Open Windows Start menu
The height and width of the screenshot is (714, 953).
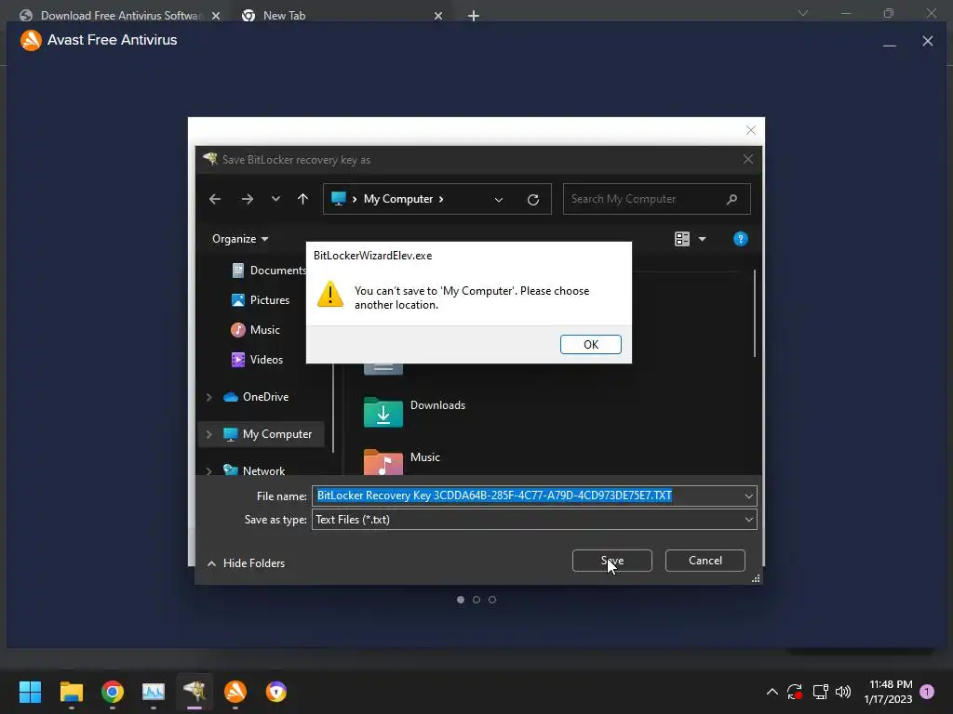point(30,692)
